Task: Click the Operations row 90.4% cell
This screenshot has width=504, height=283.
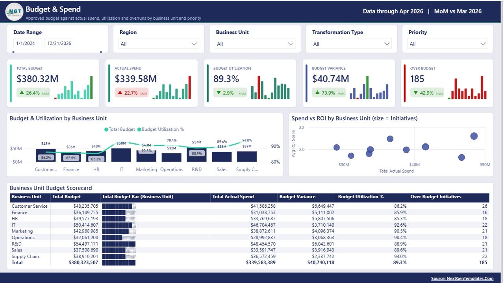Action: (400, 237)
